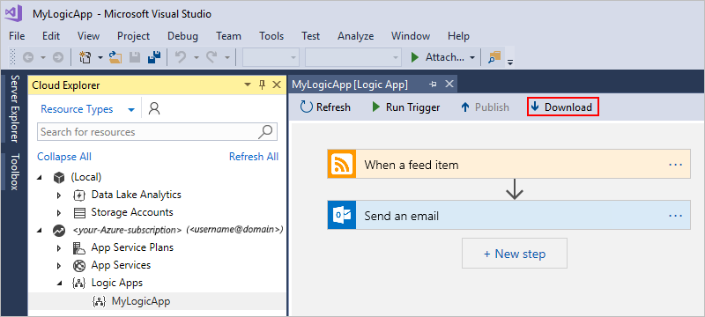This screenshot has width=705, height=317.
Task: Click the search magnifier icon
Action: pyautogui.click(x=266, y=131)
